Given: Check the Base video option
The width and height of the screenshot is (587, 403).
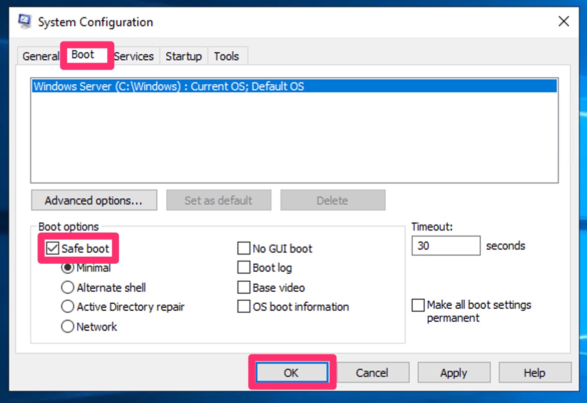Looking at the screenshot, I should pyautogui.click(x=243, y=287).
